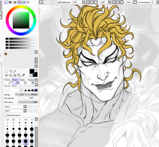Select the Eyedropper color picker tool
Image resolution: width=159 pixels, height=147 pixels.
pos(23,75)
